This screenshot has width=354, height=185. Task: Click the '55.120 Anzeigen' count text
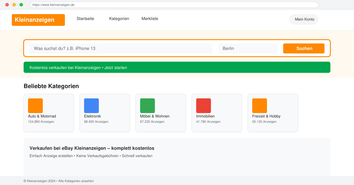(x=264, y=122)
